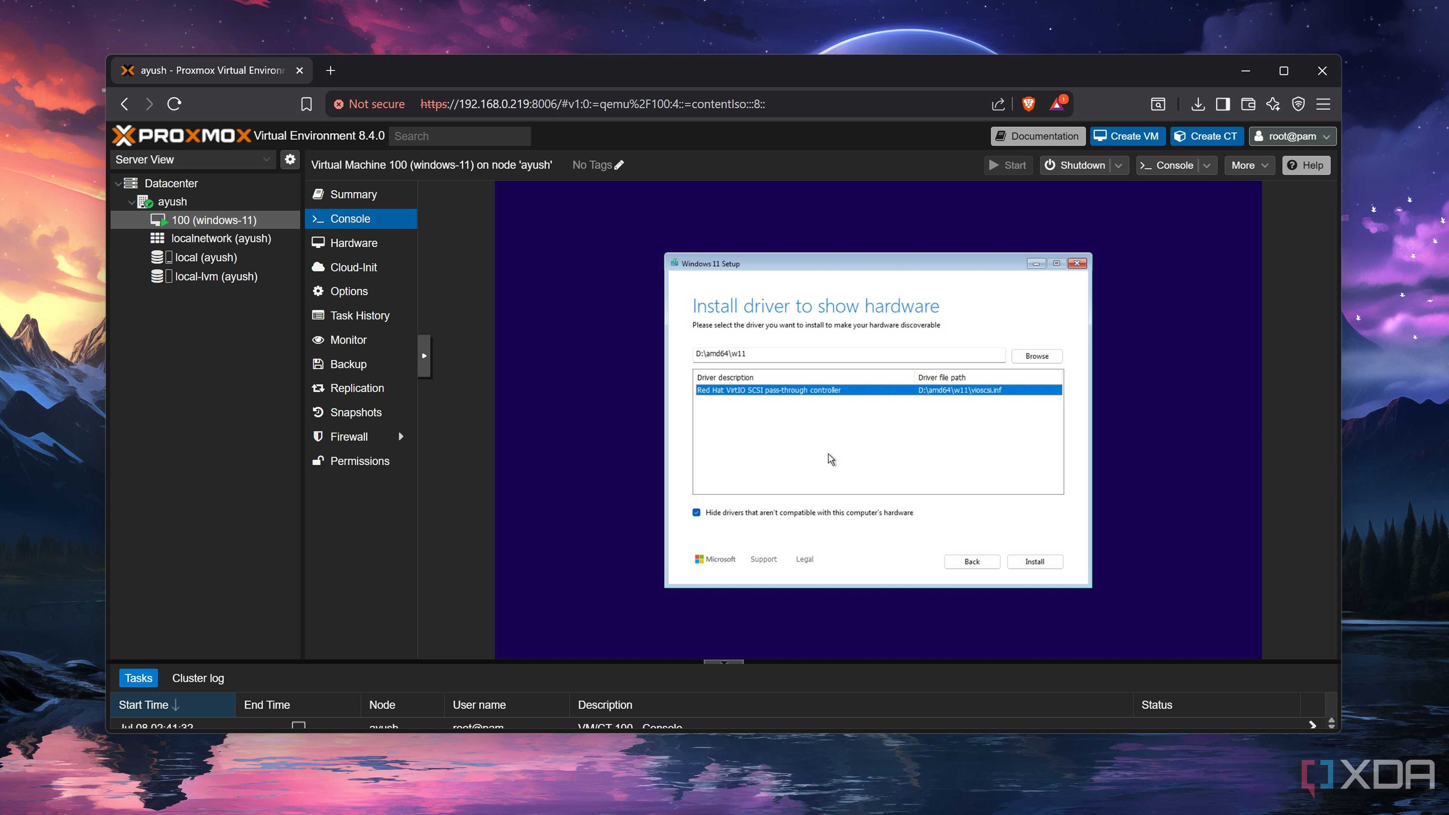This screenshot has height=815, width=1449.
Task: Open the Shutdown dropdown arrow
Action: (1118, 165)
